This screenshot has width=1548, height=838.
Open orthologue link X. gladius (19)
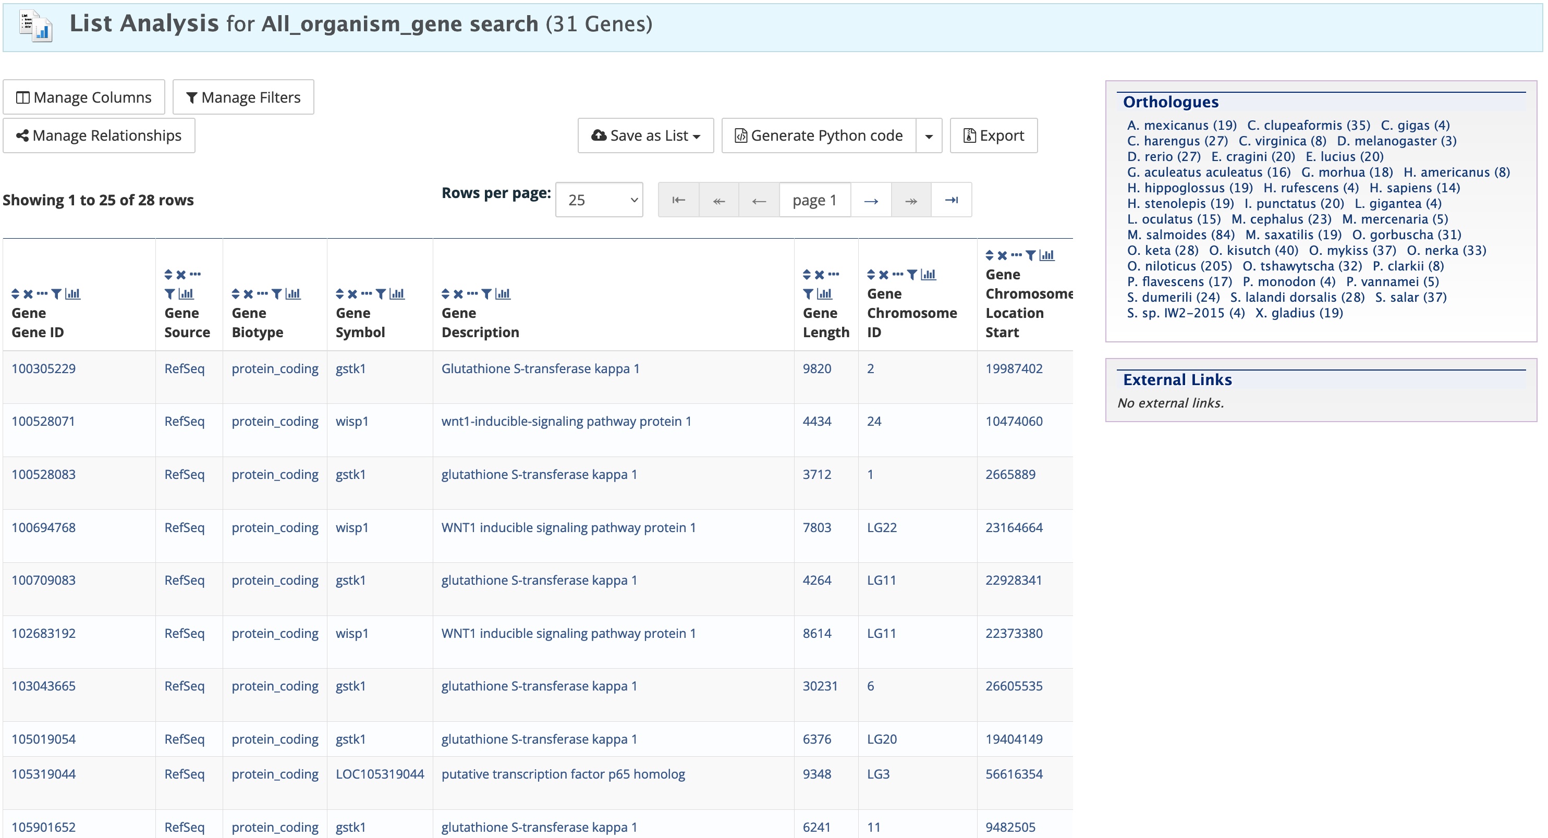pyautogui.click(x=1299, y=313)
